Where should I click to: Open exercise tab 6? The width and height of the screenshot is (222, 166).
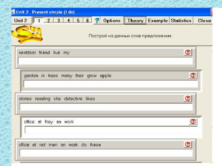tap(87, 20)
